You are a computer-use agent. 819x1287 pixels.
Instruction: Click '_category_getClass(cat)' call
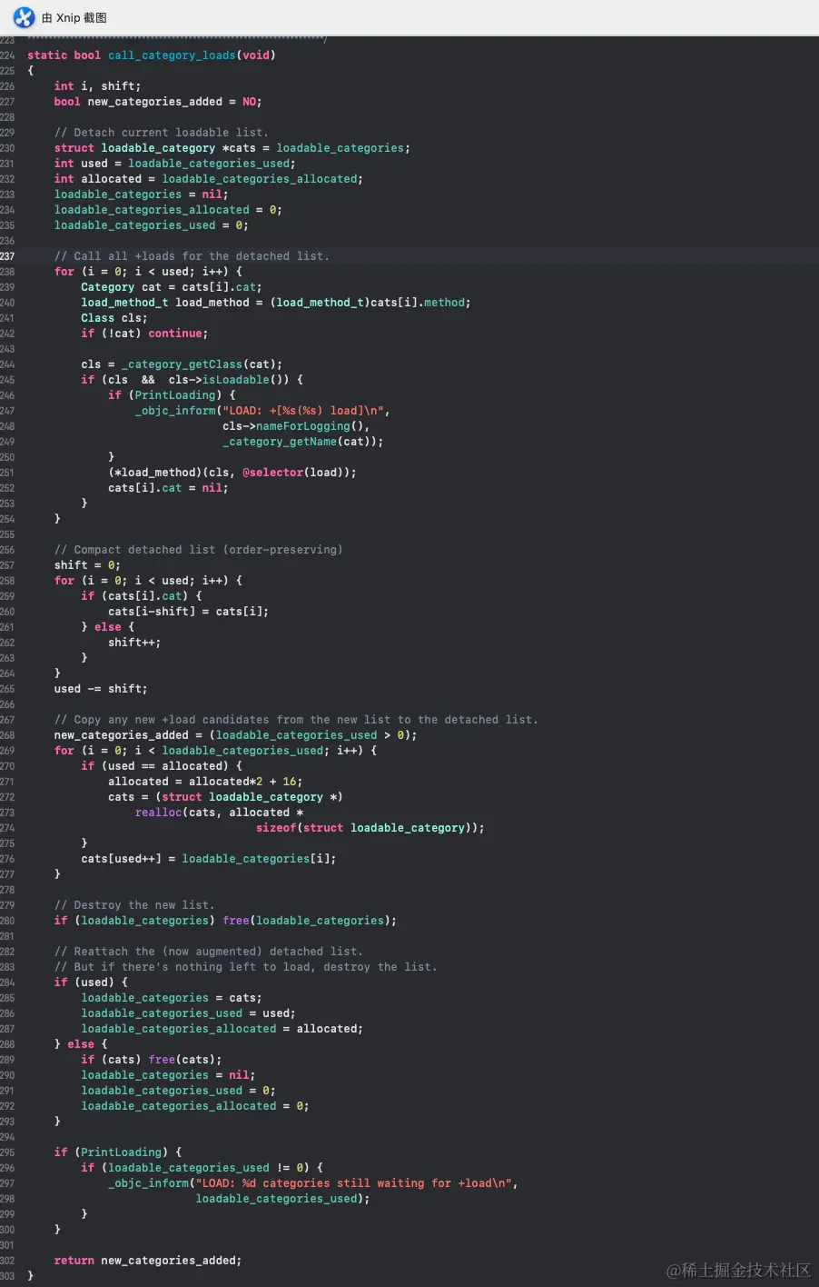[x=202, y=364]
